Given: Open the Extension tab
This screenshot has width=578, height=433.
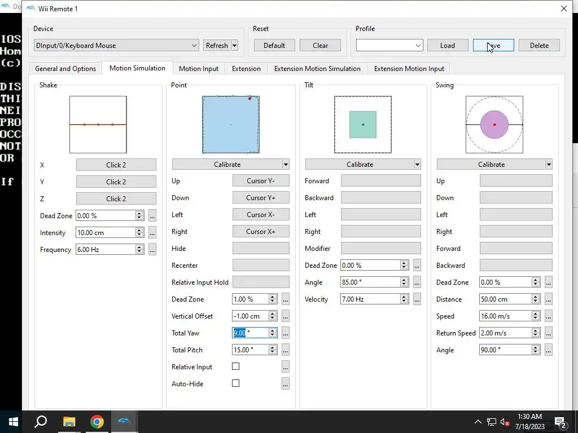Looking at the screenshot, I should 246,68.
